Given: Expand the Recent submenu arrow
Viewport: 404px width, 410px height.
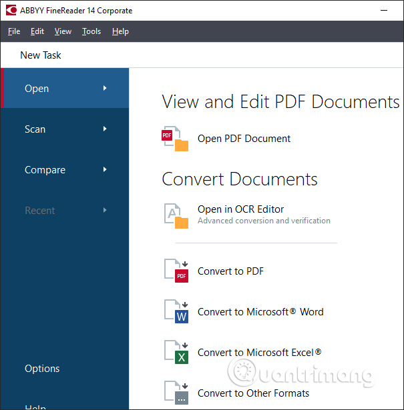Looking at the screenshot, I should [x=105, y=210].
